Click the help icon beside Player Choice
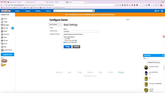165x93 pixels. click(76, 41)
